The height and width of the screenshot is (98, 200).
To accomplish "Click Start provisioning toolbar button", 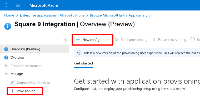I will point(131,40).
